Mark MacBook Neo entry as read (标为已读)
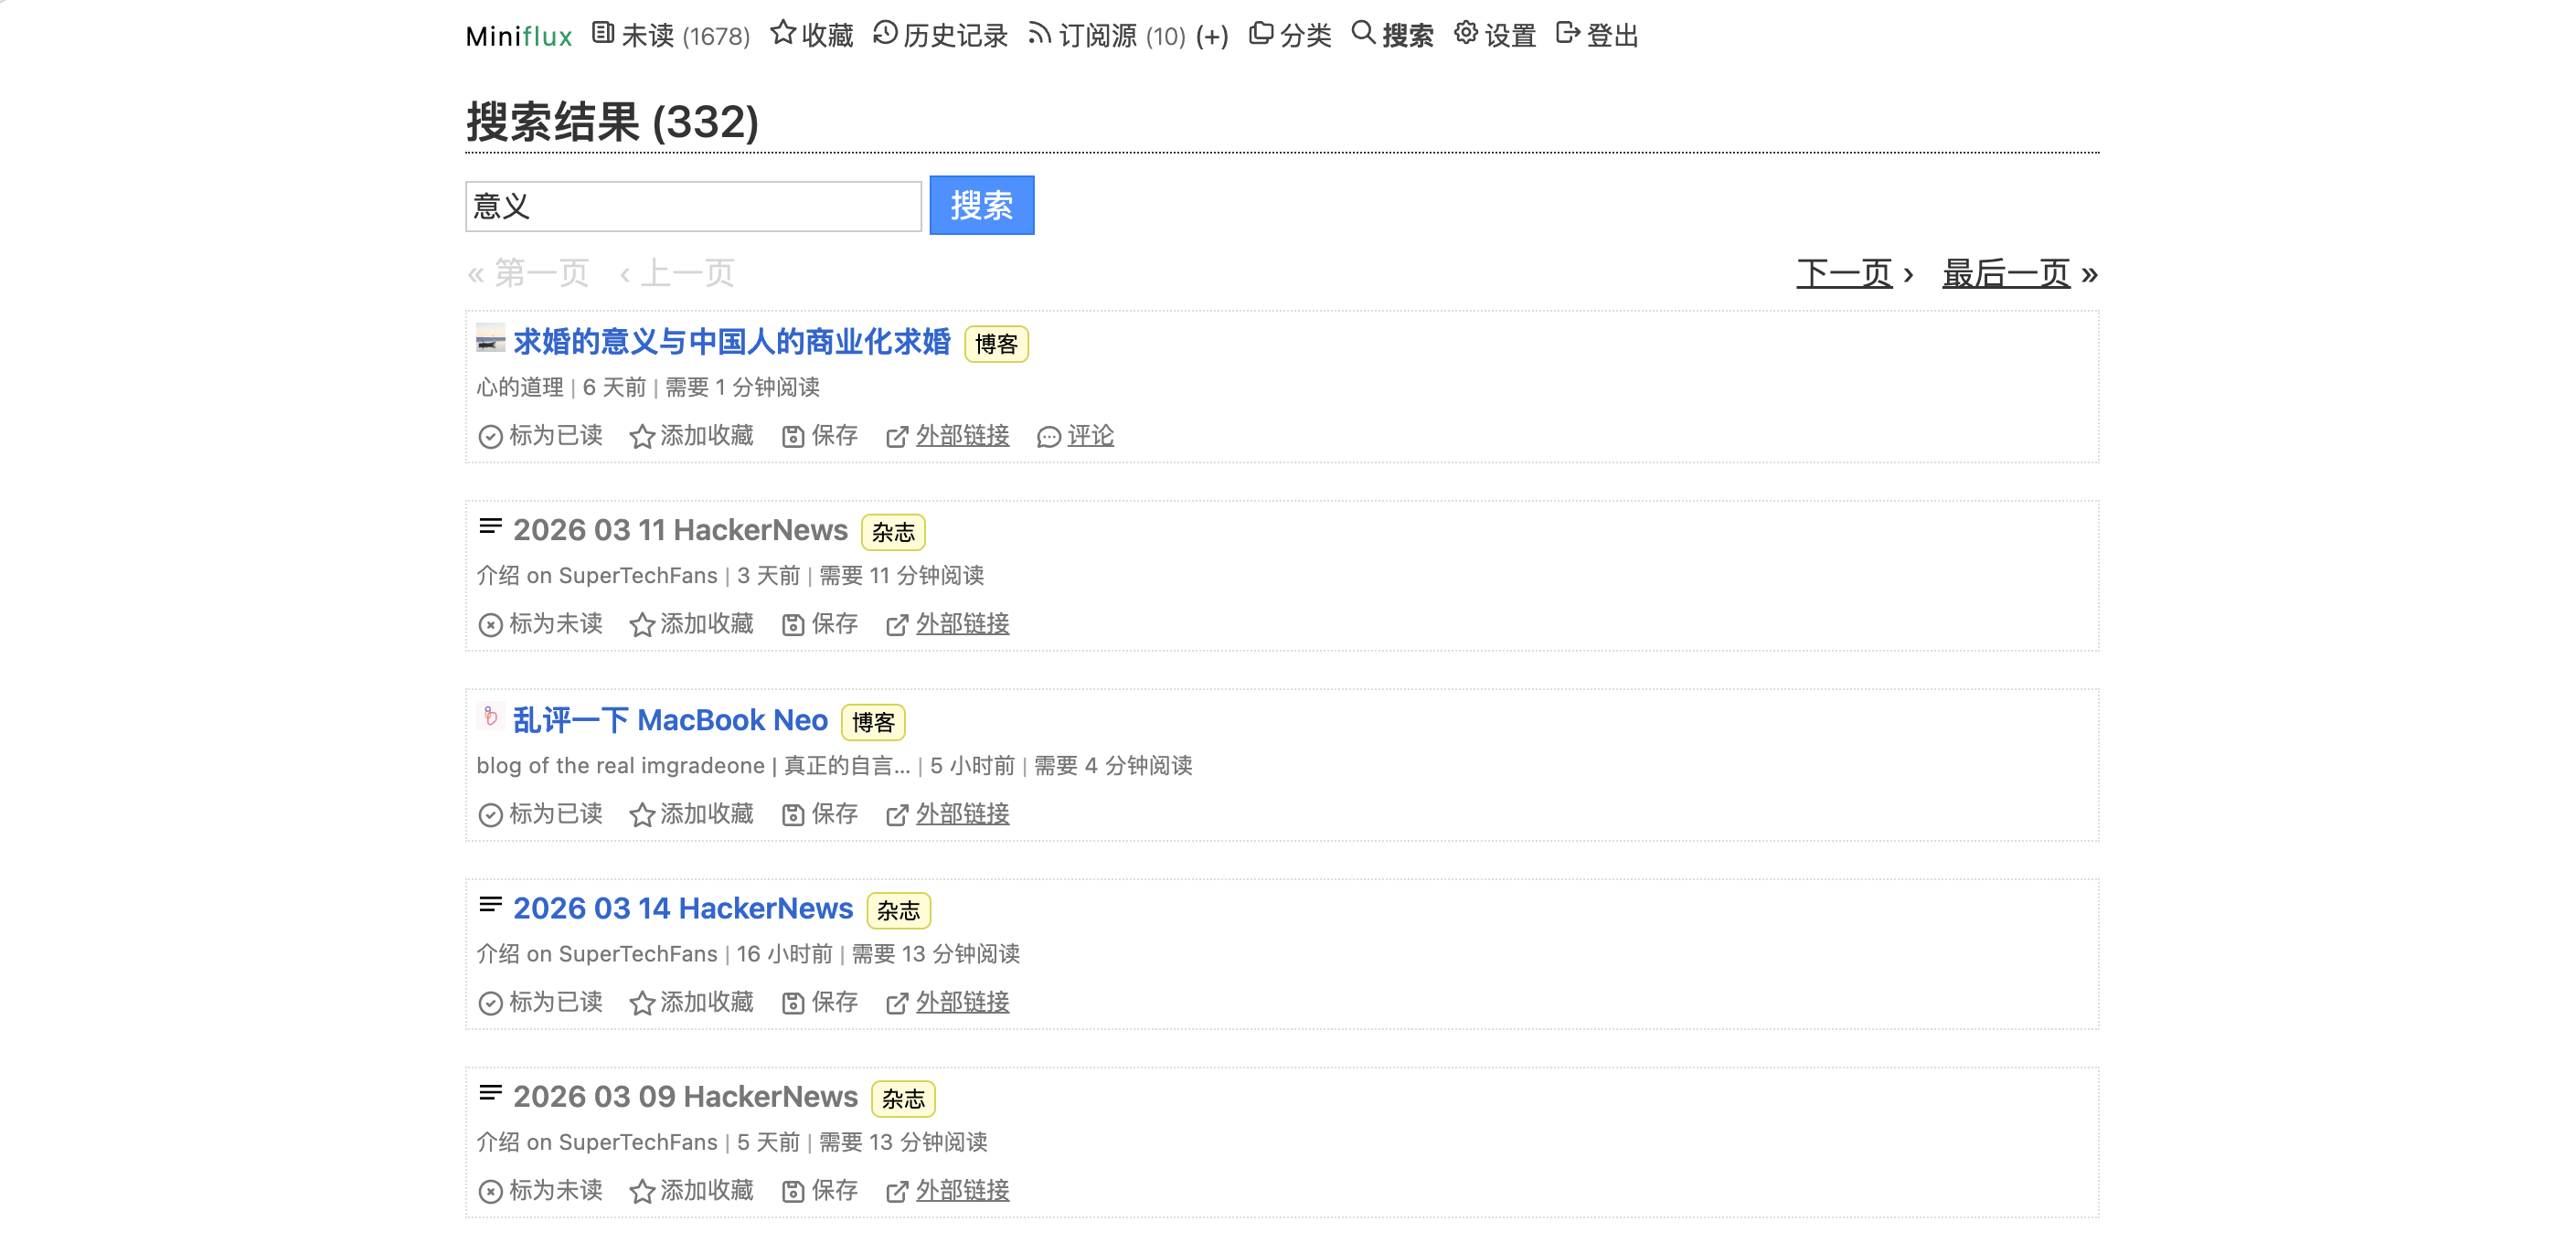This screenshot has height=1243, width=2576. 540,814
